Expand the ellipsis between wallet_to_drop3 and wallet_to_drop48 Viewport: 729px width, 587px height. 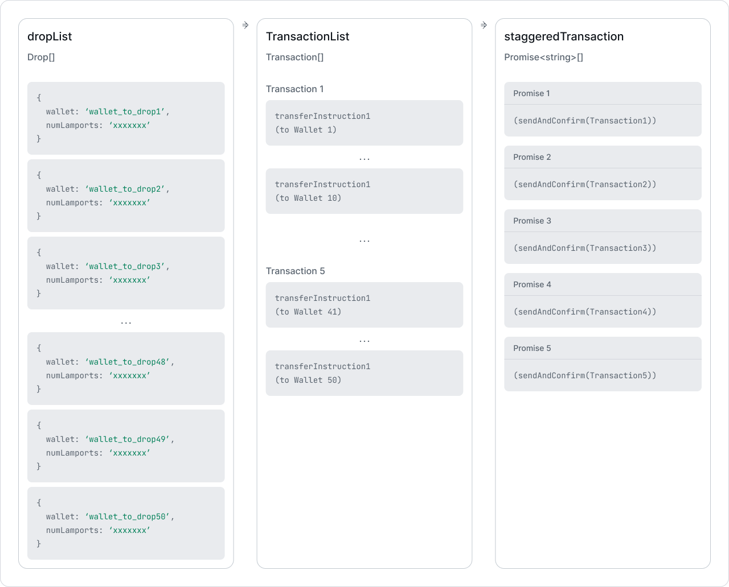pos(126,323)
